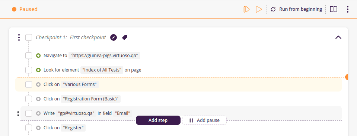
Task: Select the Navigate to step checkbox
Action: (29, 56)
